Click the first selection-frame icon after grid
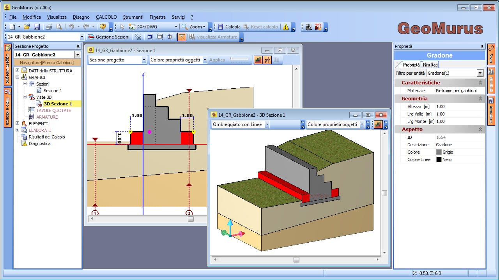This screenshot has width=499, height=280. click(150, 37)
